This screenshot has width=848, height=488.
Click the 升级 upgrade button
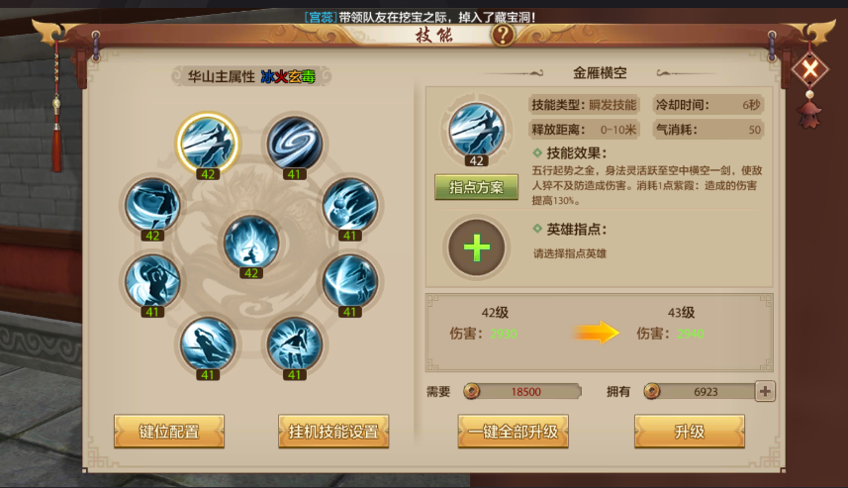(x=690, y=432)
